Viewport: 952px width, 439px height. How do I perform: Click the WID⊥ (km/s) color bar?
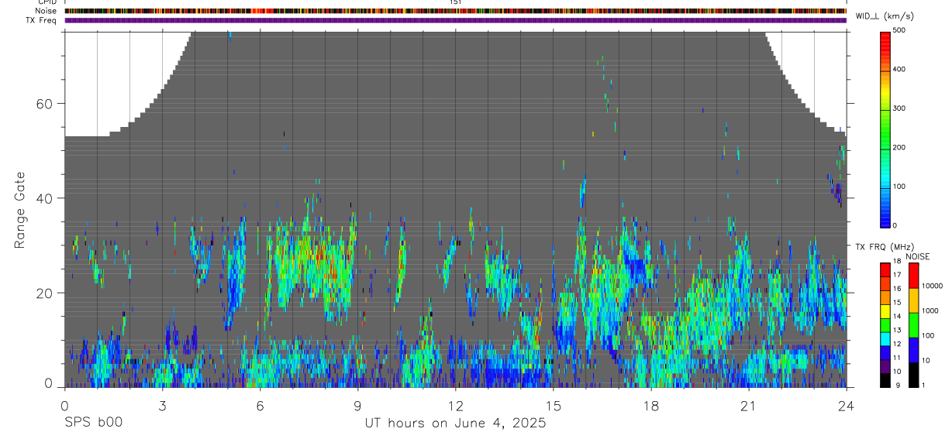(x=886, y=129)
